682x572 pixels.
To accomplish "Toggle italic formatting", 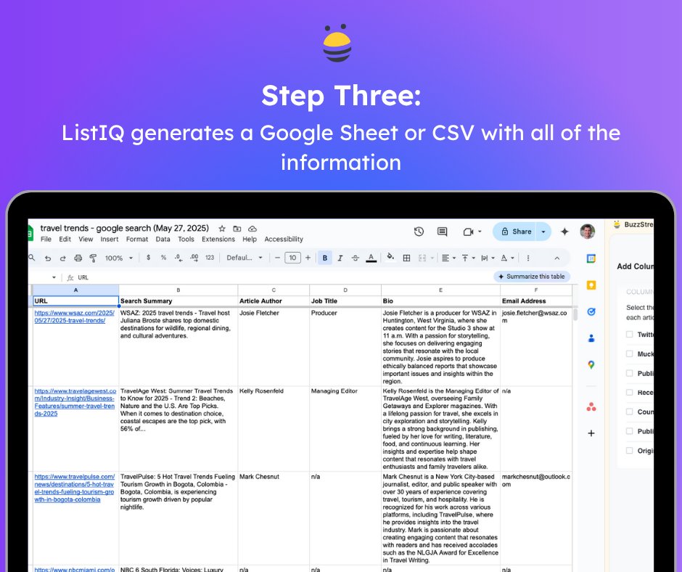I will click(x=340, y=258).
